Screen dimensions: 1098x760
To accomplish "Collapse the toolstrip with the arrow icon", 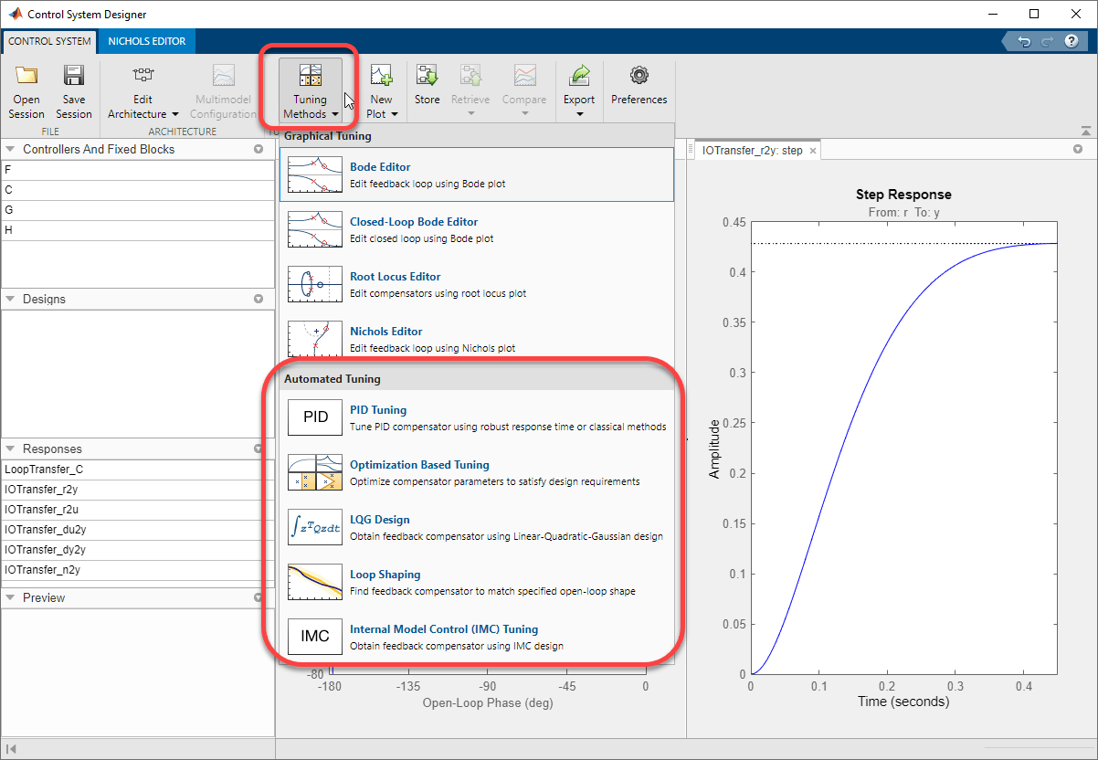I will tap(1085, 131).
